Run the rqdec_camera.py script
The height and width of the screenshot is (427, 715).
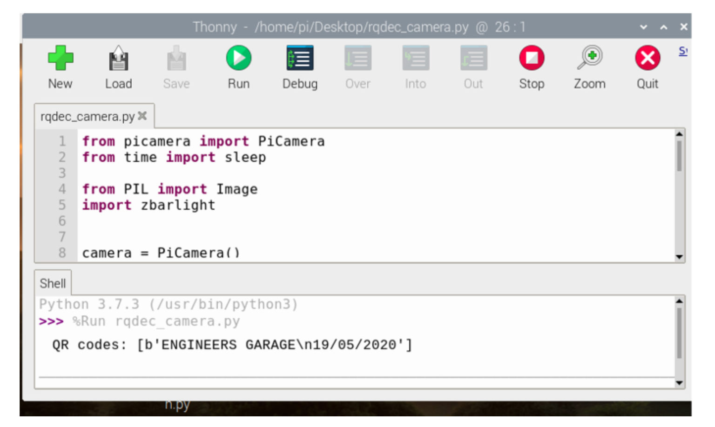pos(238,65)
